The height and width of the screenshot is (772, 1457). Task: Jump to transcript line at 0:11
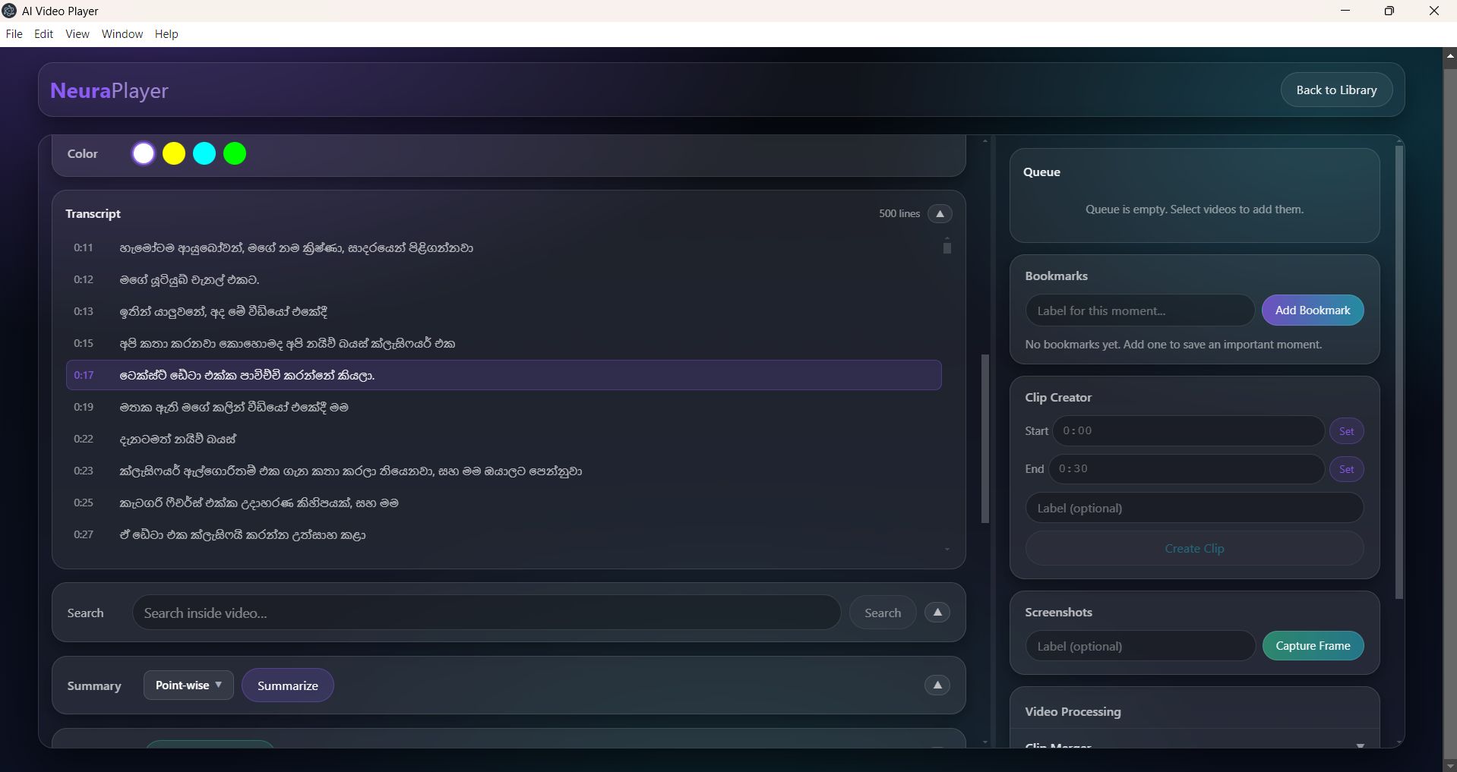[x=504, y=248]
